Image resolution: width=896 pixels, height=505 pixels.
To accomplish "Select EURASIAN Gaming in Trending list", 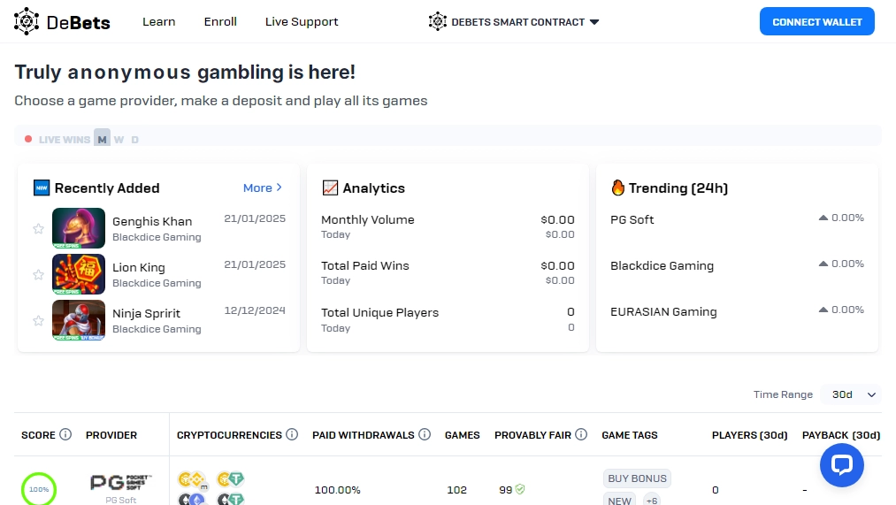I will pyautogui.click(x=663, y=312).
